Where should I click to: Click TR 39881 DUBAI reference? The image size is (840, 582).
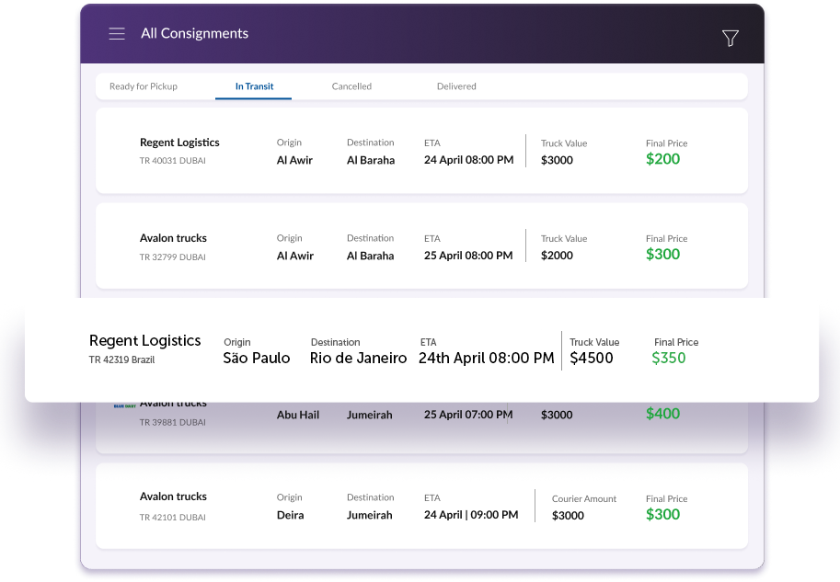click(x=172, y=422)
